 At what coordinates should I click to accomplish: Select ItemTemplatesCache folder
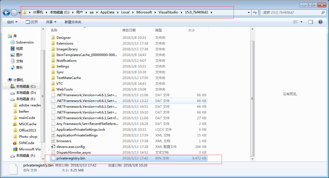(x=87, y=55)
